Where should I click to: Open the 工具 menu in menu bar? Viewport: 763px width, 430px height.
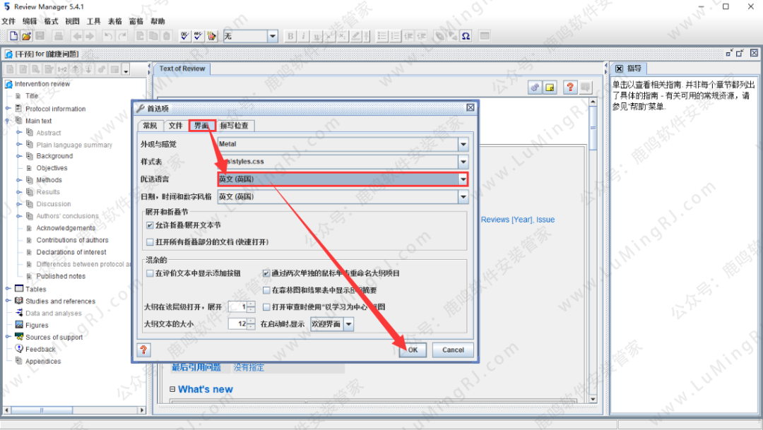click(x=93, y=21)
